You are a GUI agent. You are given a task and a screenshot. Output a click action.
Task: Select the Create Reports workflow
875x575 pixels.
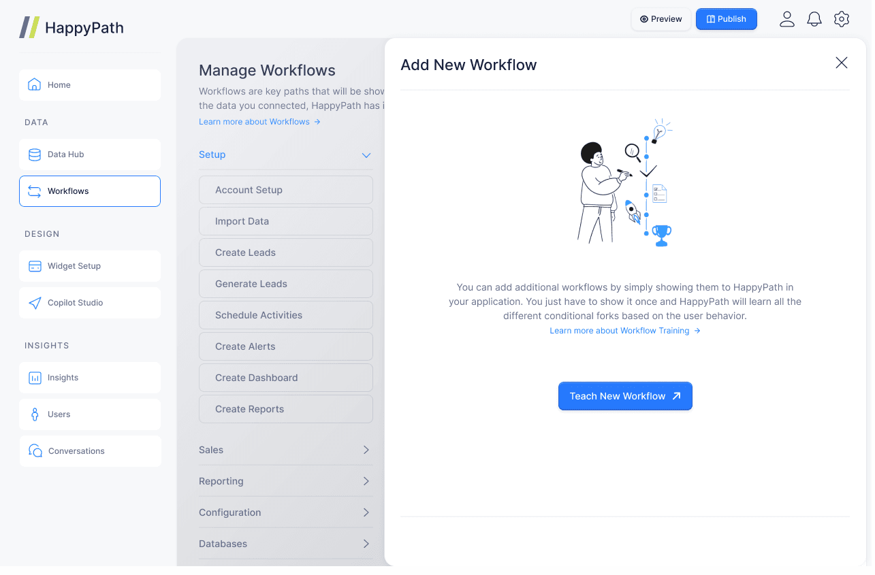tap(285, 409)
